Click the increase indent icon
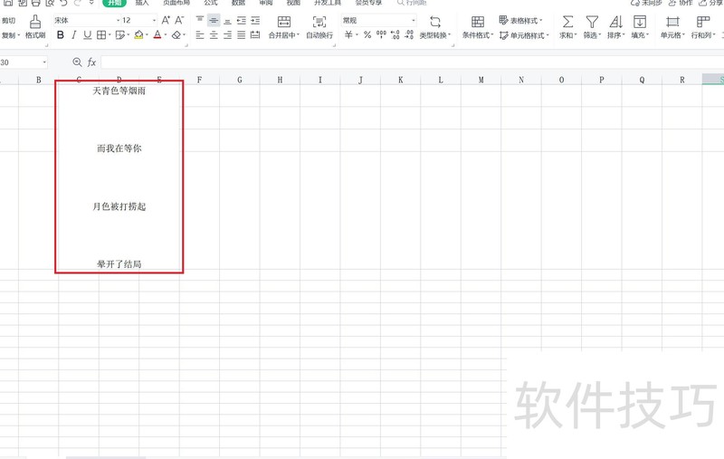This screenshot has height=459, width=724. pos(255,20)
